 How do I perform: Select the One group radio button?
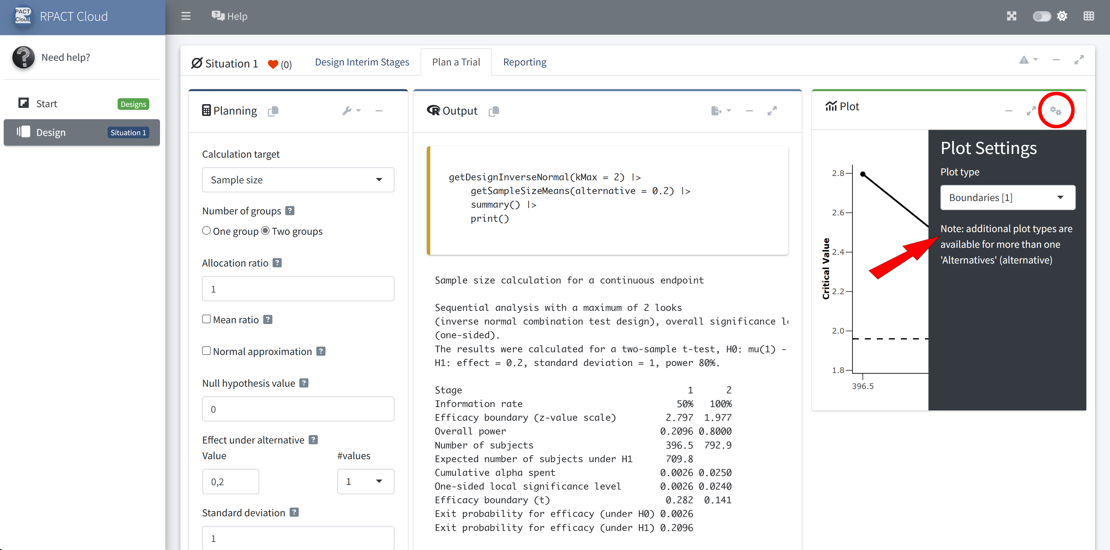coord(206,231)
